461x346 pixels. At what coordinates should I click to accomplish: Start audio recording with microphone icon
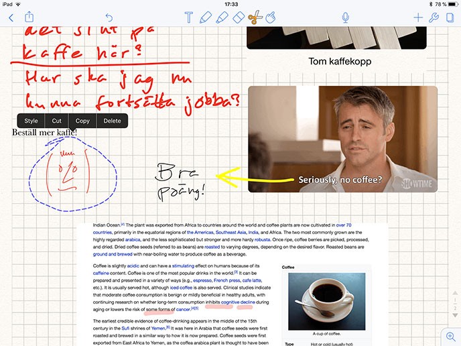pos(346,17)
